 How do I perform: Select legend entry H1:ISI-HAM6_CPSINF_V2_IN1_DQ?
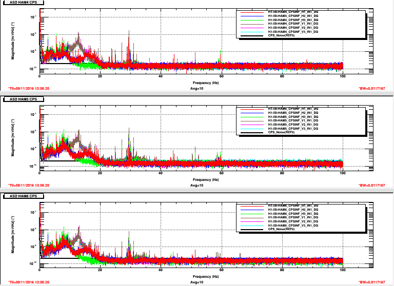pyautogui.click(x=293, y=221)
